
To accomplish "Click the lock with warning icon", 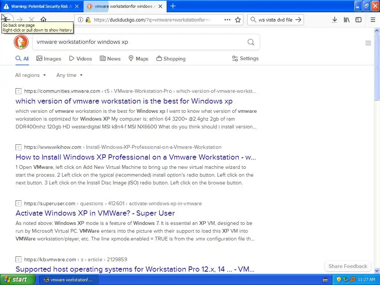I will point(88,20).
